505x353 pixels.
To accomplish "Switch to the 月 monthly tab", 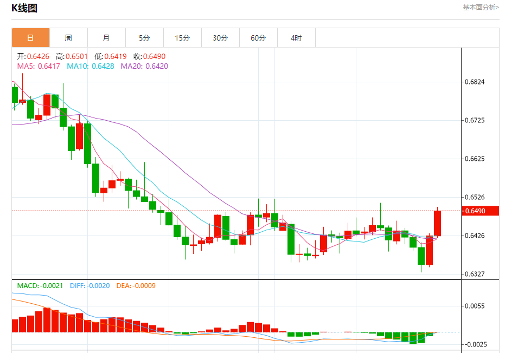I will tap(106, 38).
